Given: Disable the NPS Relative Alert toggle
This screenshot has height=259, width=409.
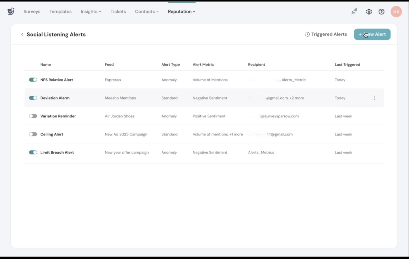Looking at the screenshot, I should pyautogui.click(x=33, y=80).
